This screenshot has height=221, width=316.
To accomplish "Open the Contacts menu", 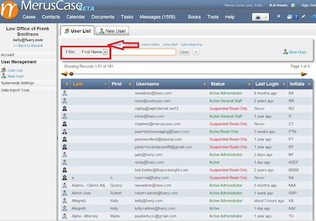I will [x=51, y=17].
